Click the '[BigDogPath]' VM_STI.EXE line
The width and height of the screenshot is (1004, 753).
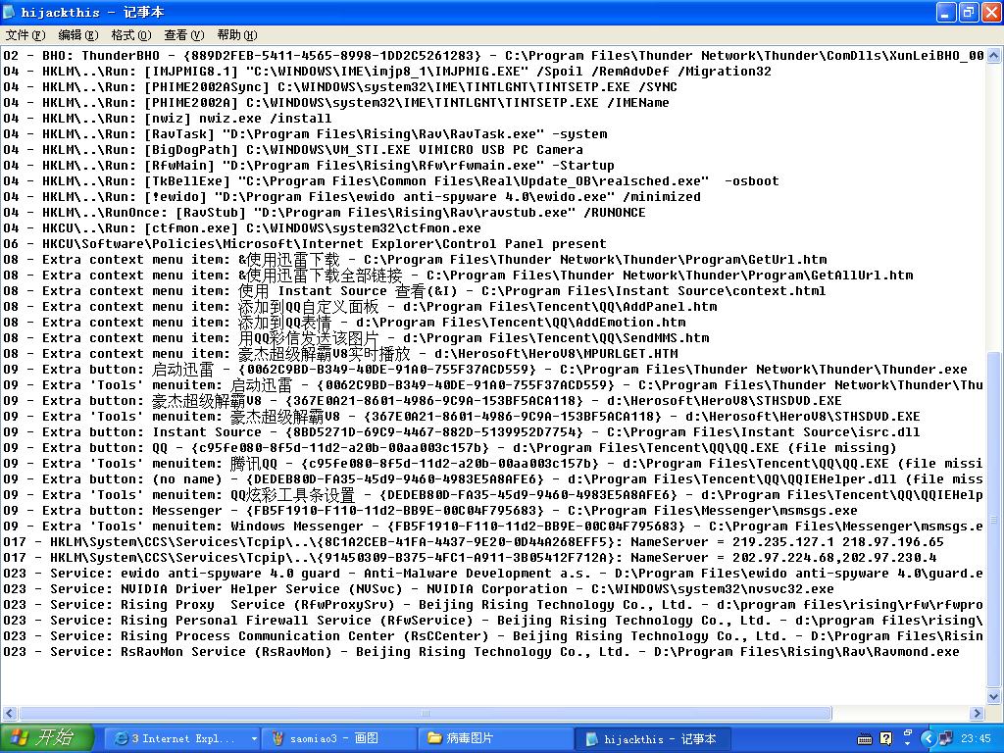tap(293, 150)
